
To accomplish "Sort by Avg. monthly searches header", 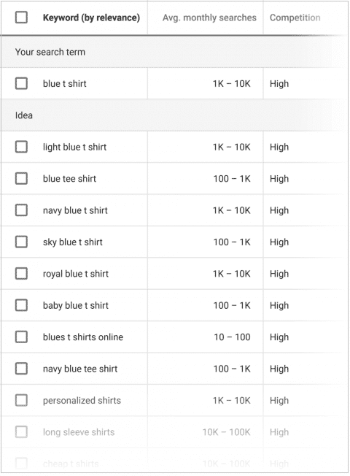I will click(x=209, y=18).
